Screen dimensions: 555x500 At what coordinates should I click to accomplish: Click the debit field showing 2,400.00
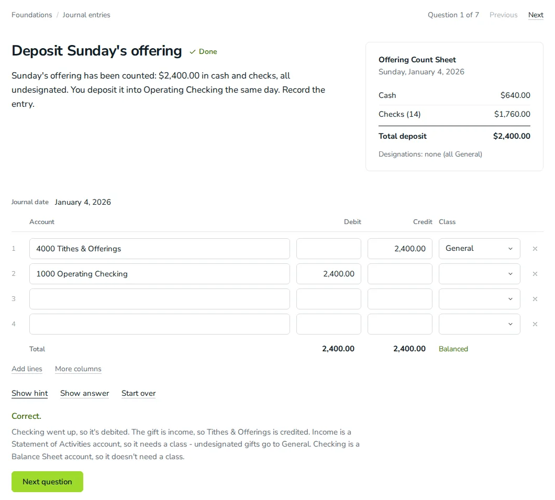(329, 274)
